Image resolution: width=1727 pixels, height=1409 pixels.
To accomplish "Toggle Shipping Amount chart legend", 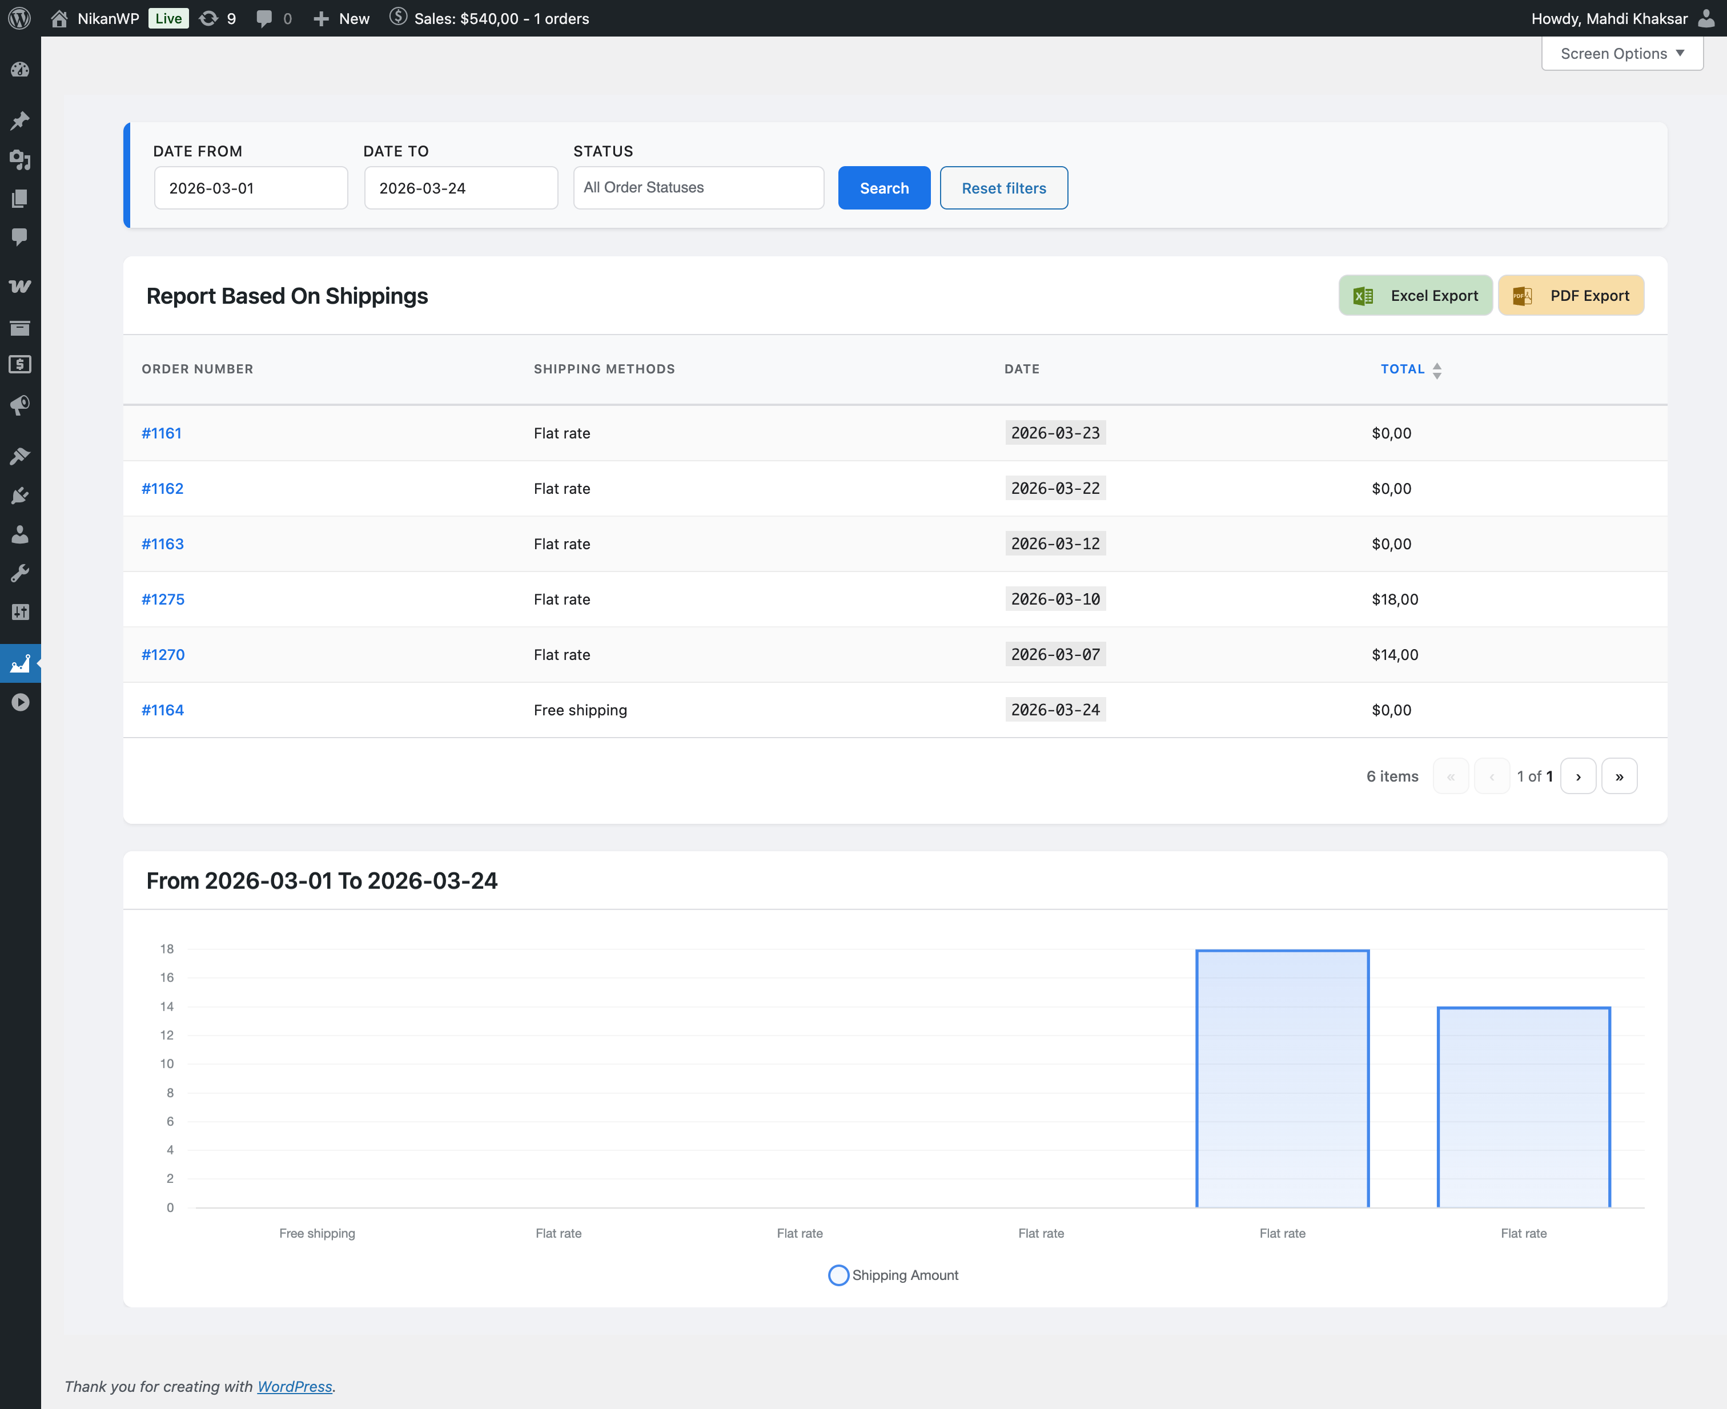I will coord(892,1275).
